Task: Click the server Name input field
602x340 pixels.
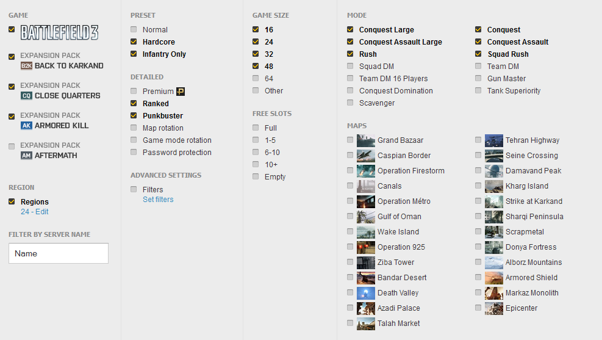Action: tap(59, 253)
